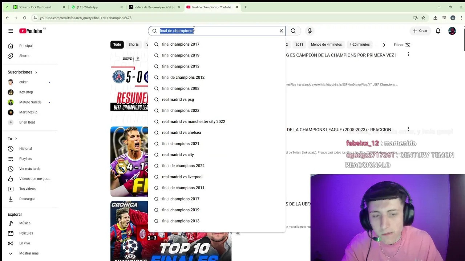Go back with browser back arrow

coord(7,18)
